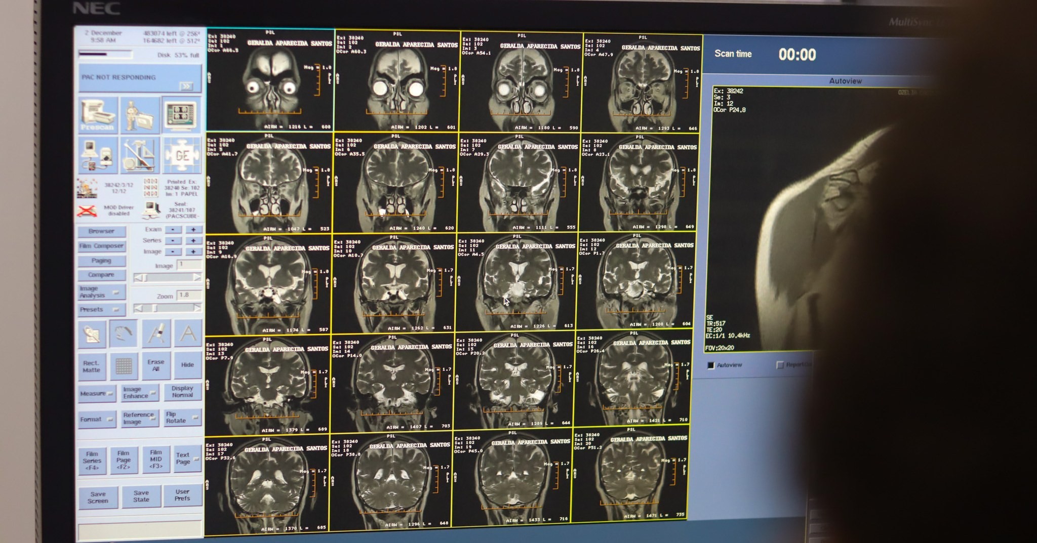Open the Text Page dropdown
Screen dimensions: 1037x543
coord(187,459)
